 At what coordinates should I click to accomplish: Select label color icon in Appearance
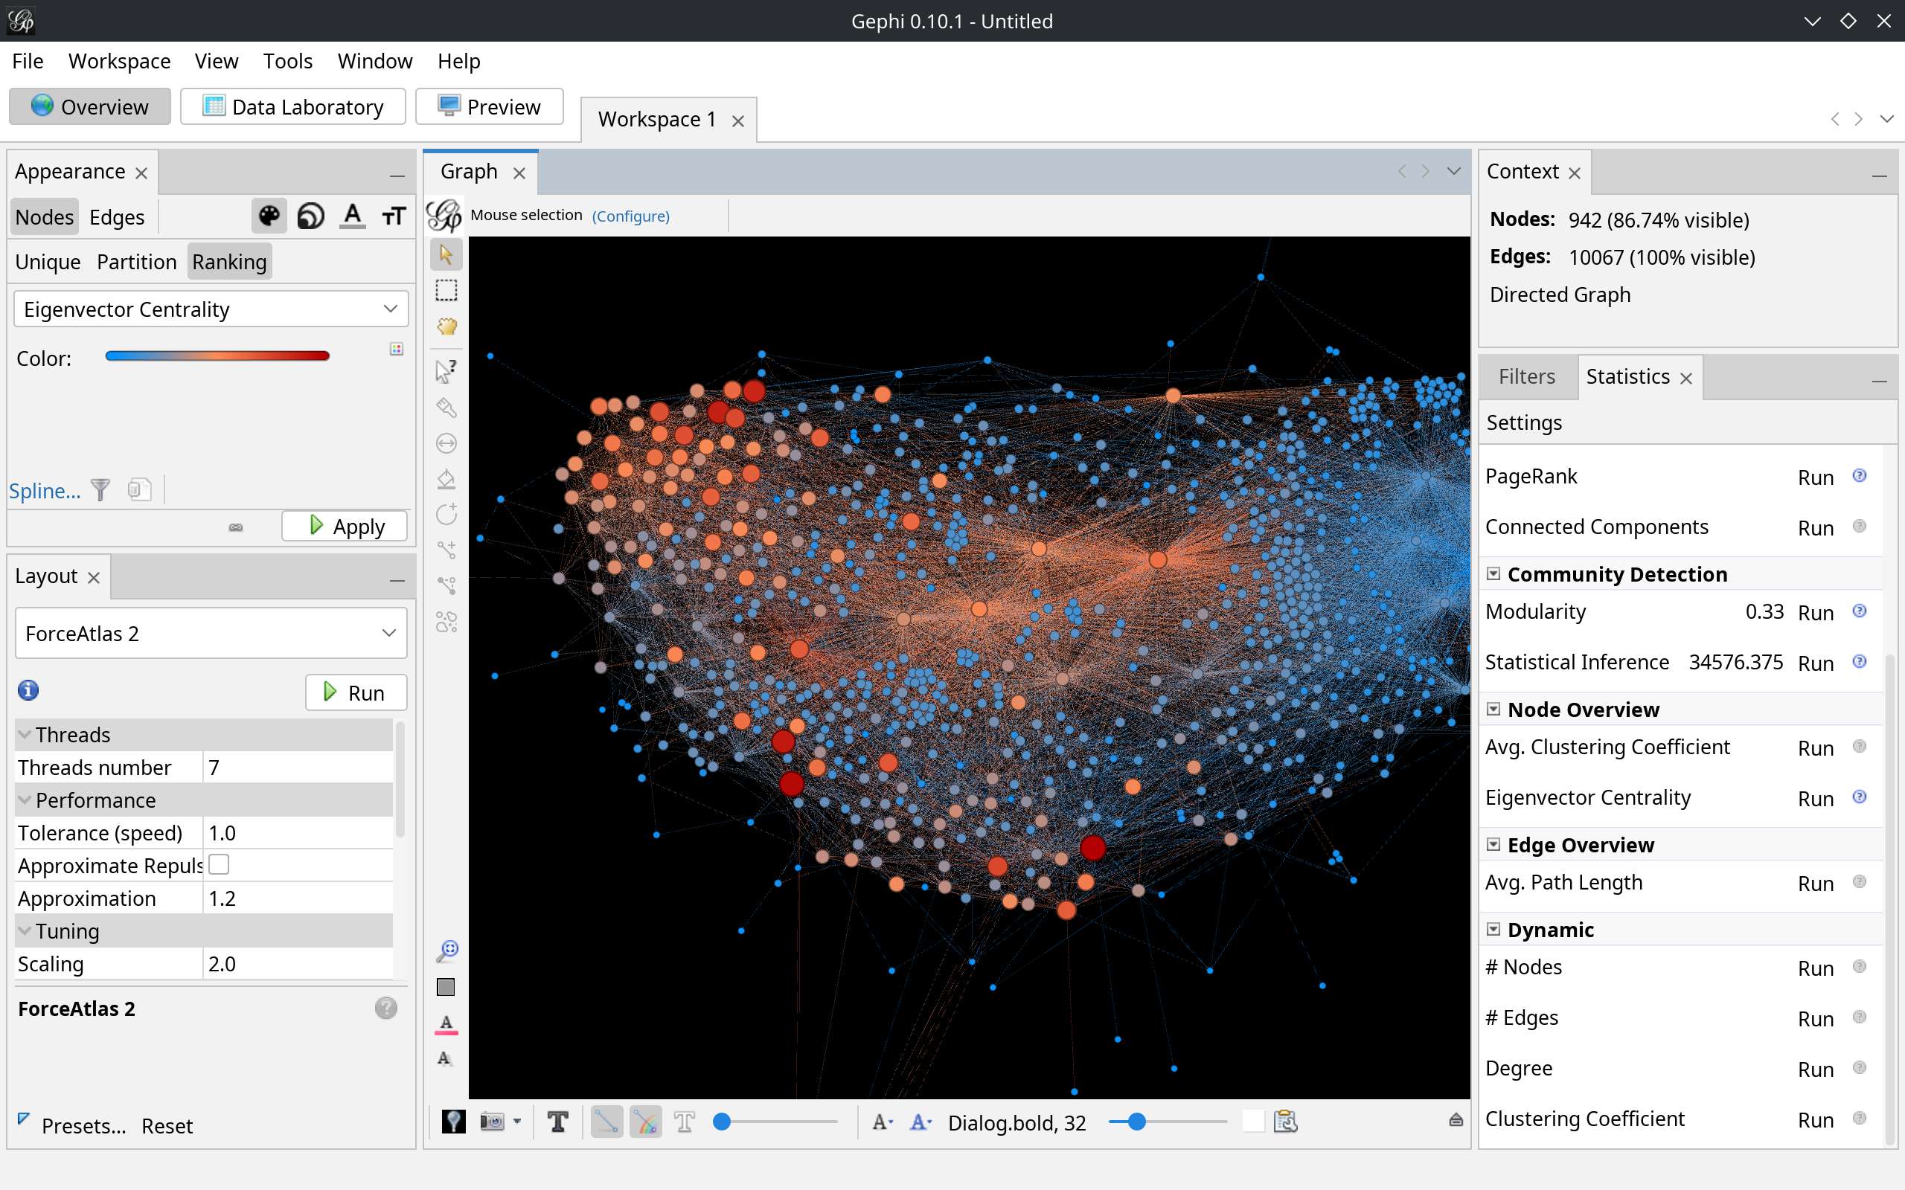[353, 216]
